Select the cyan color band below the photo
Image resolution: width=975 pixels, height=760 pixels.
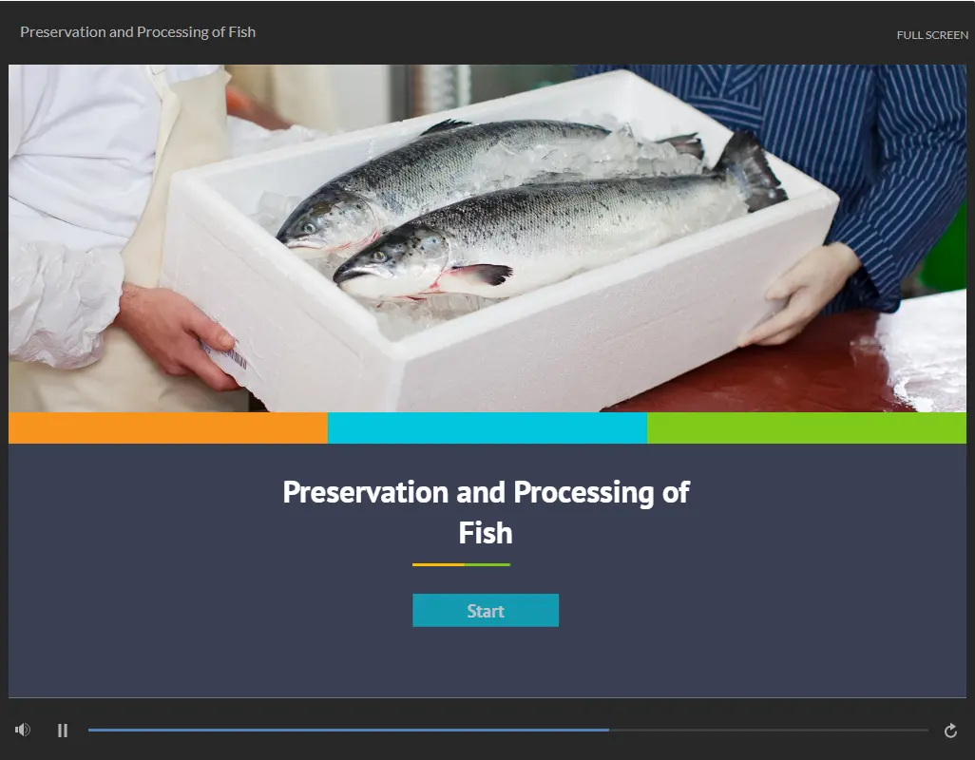point(487,427)
